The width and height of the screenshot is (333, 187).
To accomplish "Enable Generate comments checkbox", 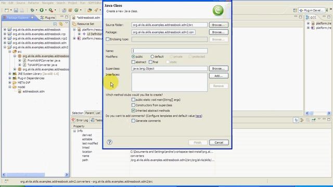I will coord(133,121).
